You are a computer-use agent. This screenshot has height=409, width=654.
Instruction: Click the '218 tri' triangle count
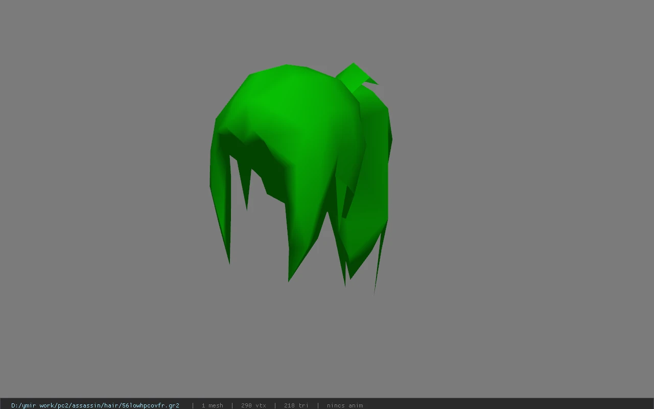(296, 405)
